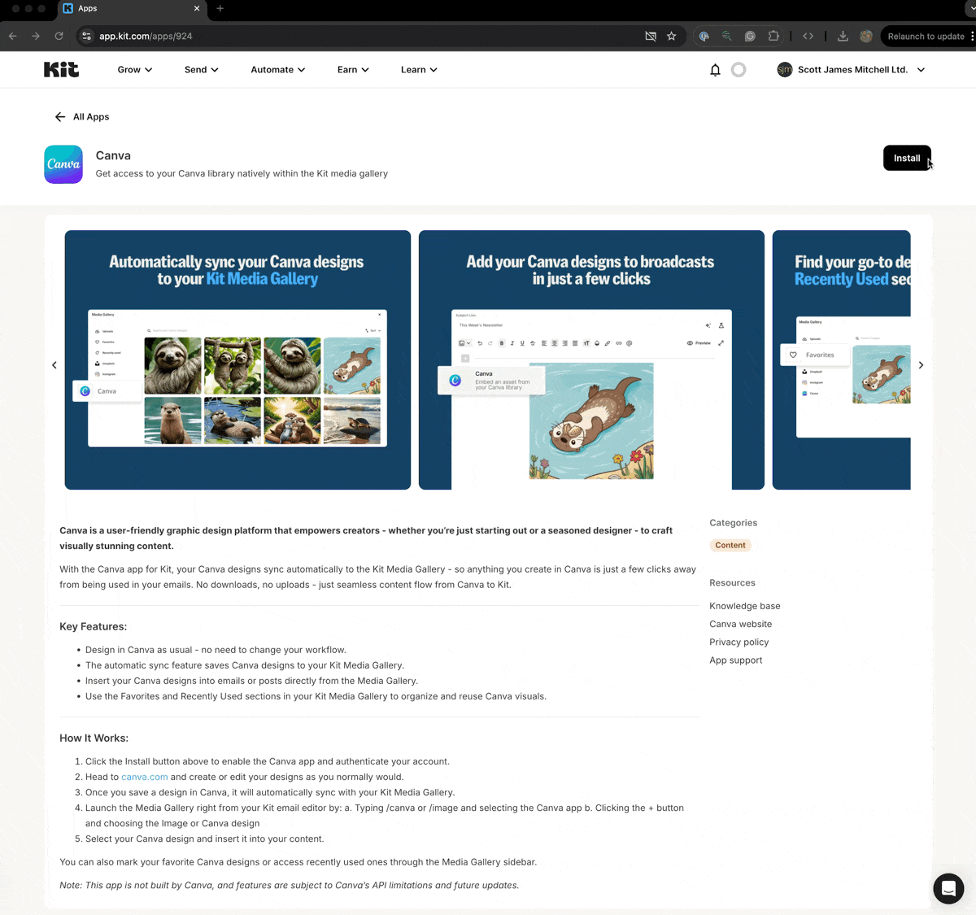Show the previous carousel slide
This screenshot has height=915, width=976.
[x=54, y=365]
